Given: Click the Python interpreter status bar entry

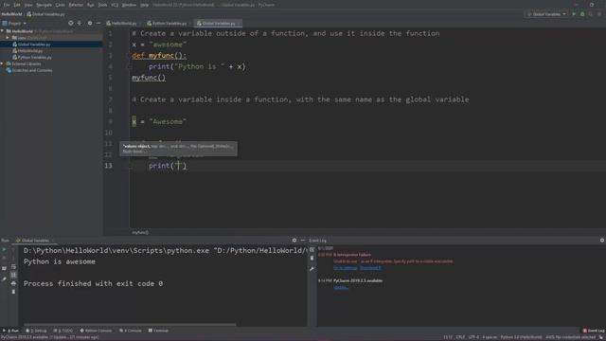Looking at the screenshot, I should [521, 337].
